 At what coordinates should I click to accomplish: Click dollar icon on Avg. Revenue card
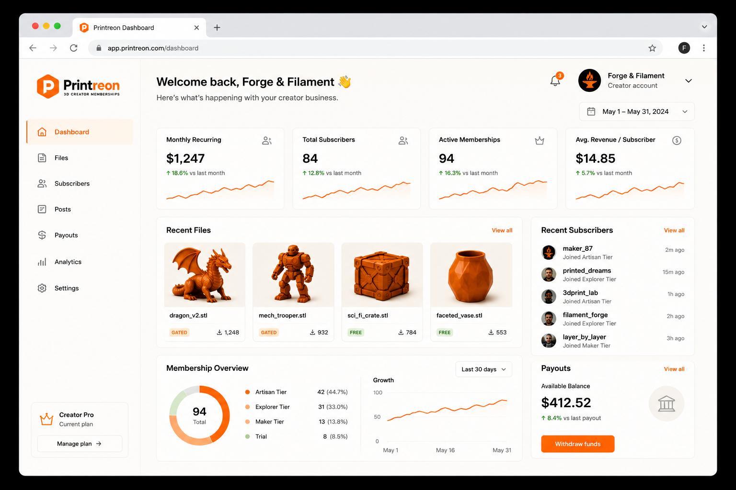(x=677, y=141)
